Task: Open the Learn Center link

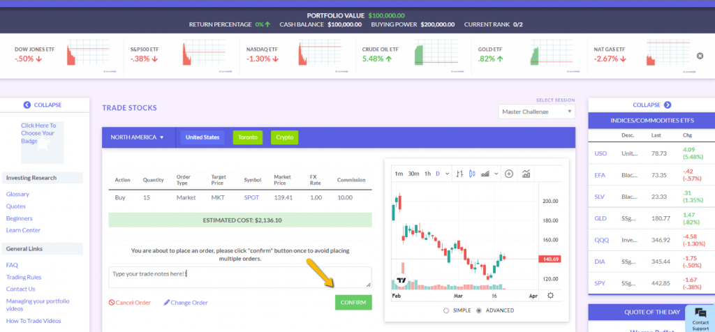Action: (23, 230)
